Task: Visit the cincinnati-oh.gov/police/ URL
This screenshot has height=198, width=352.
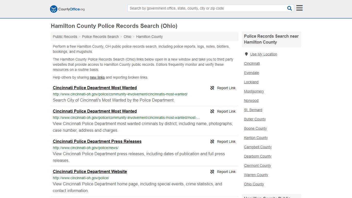Action: point(81,178)
